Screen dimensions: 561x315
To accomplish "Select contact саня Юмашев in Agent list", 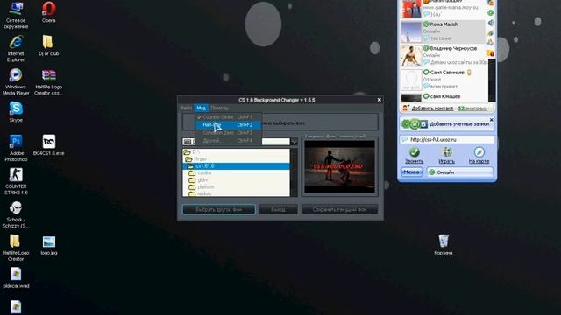I will 443,97.
